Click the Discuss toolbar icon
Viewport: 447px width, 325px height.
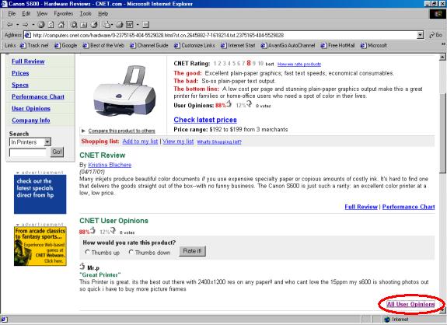tap(145, 25)
